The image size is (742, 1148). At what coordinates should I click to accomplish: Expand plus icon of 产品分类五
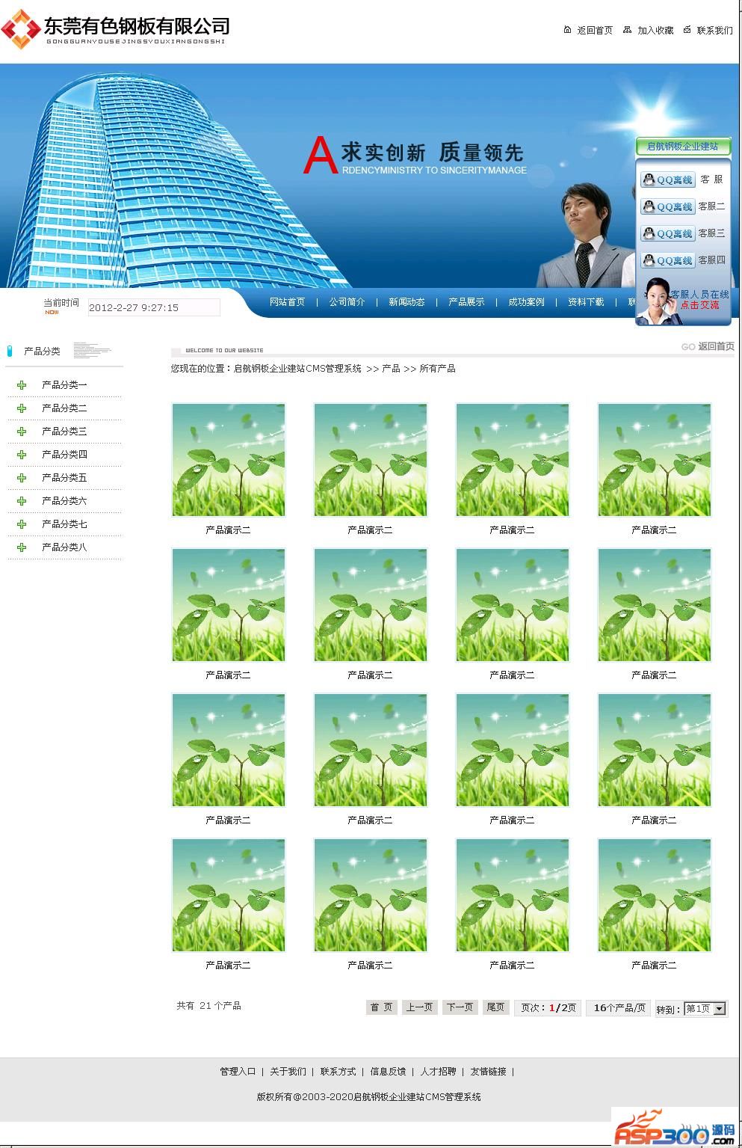[22, 478]
